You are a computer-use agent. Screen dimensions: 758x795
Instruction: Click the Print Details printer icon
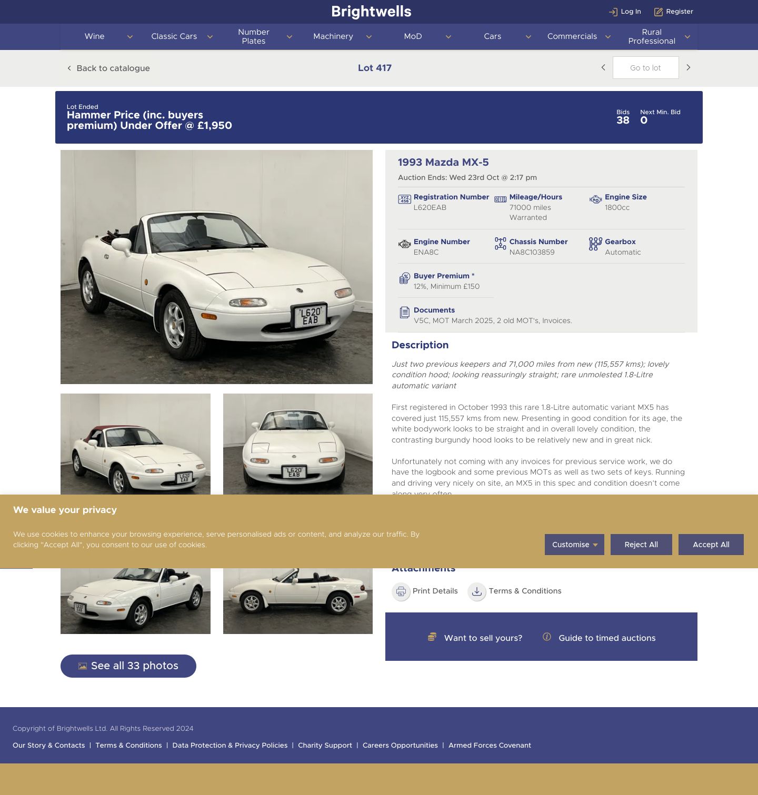(x=401, y=591)
